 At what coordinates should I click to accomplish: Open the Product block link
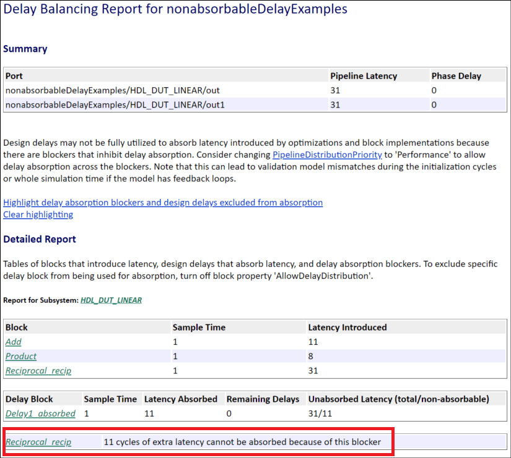pos(21,356)
